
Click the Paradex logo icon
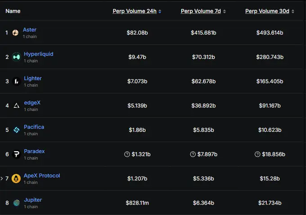click(x=16, y=154)
